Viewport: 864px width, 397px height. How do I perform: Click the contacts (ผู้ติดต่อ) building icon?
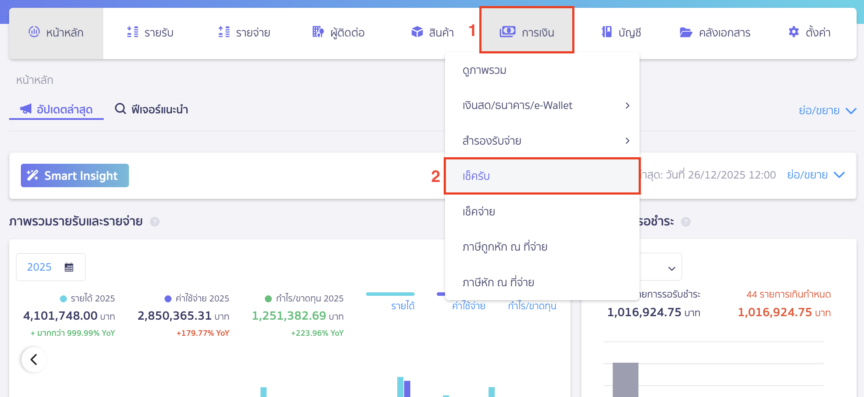point(318,32)
